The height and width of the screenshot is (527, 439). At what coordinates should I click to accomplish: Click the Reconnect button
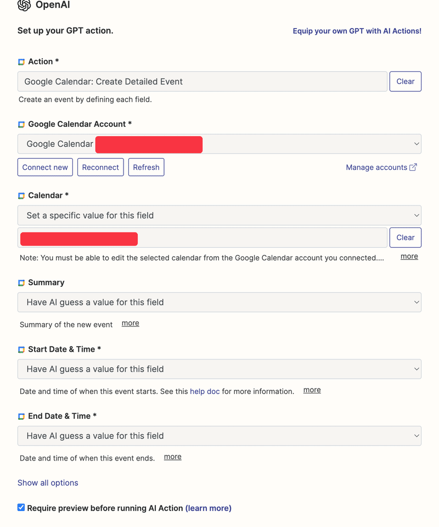100,167
